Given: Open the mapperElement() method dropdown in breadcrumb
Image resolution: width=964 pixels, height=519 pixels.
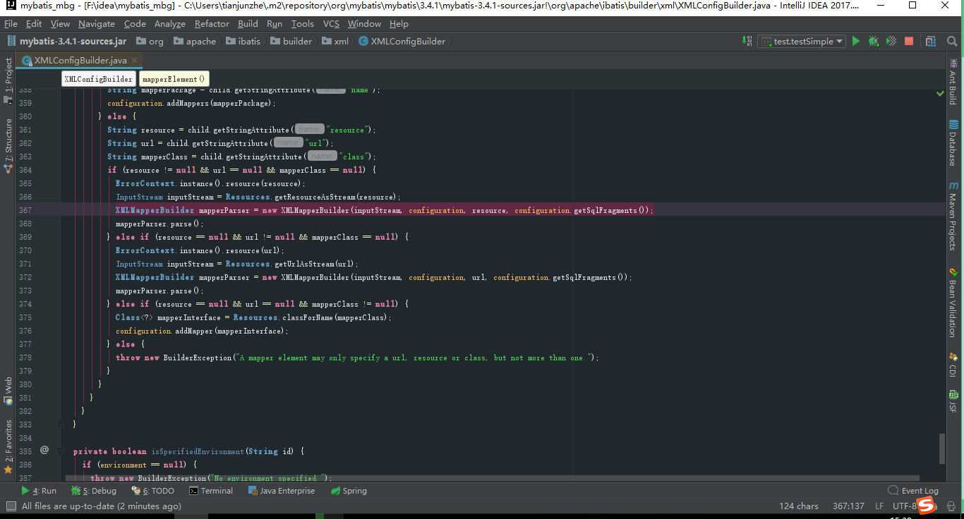Looking at the screenshot, I should (x=175, y=78).
